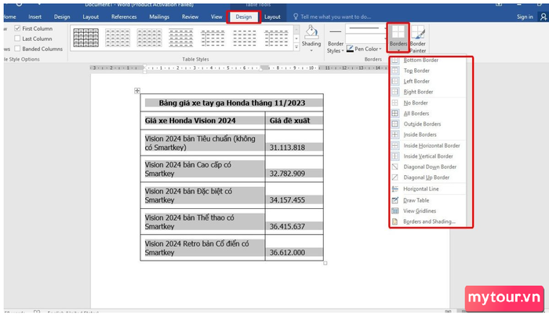Open the document Design tab after Insert
Screen dimensions: 549x318
coord(62,16)
